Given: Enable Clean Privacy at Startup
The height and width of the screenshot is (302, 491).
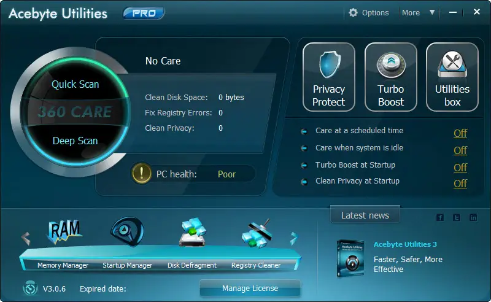Looking at the screenshot, I should pos(460,184).
